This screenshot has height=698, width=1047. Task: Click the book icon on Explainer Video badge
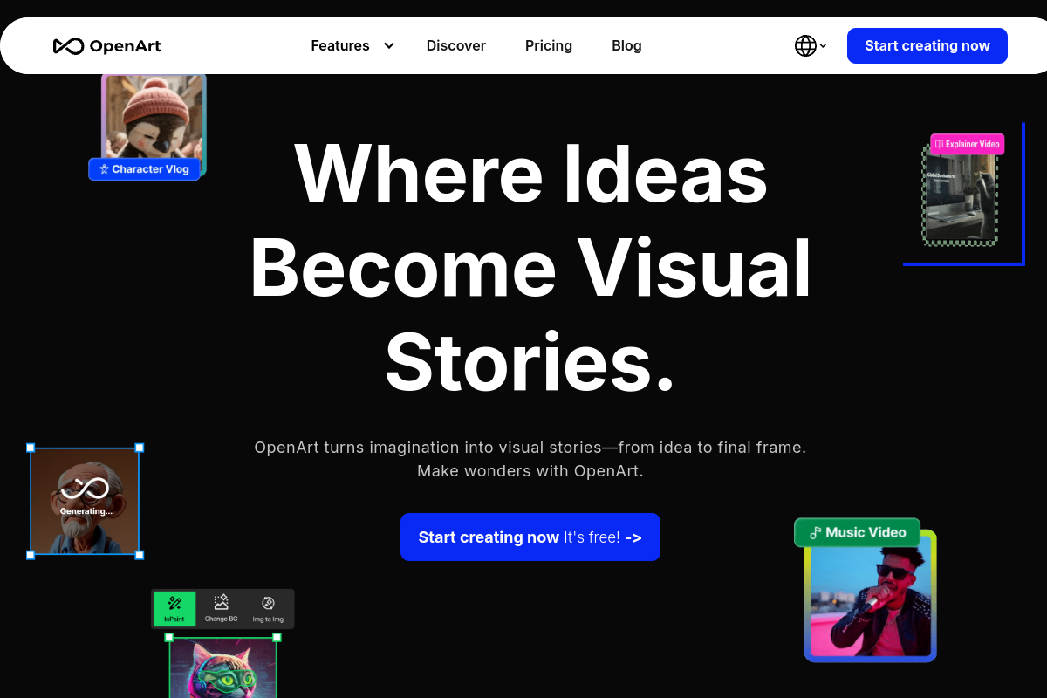pos(938,144)
